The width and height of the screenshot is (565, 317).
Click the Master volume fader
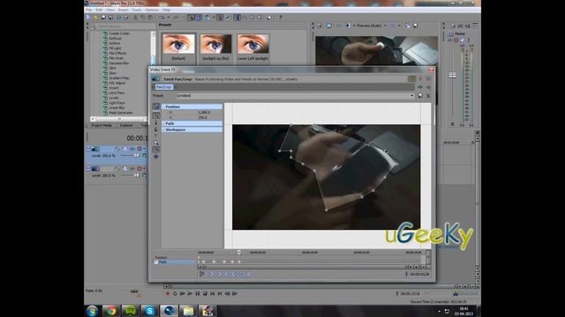pos(453,75)
